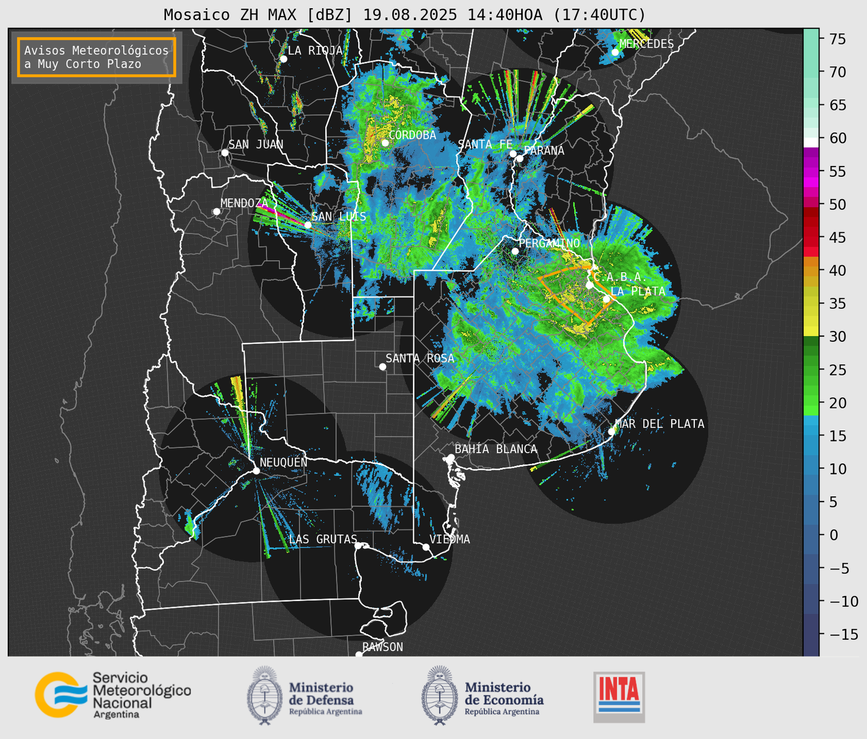Screen dimensions: 867x739
Task: Click the 'CORDOBA' map label
Action: pyautogui.click(x=413, y=135)
